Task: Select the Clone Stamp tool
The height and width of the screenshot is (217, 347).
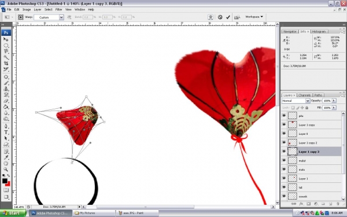Action: click(x=6, y=89)
